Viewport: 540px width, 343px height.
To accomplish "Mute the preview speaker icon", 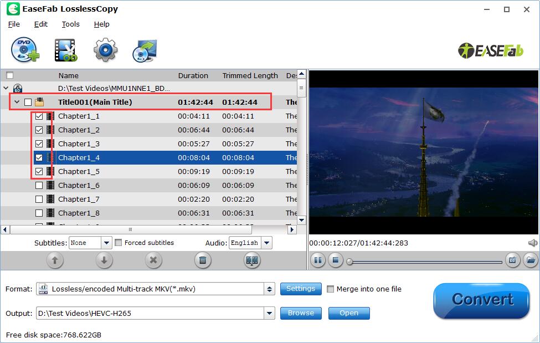I will 532,243.
